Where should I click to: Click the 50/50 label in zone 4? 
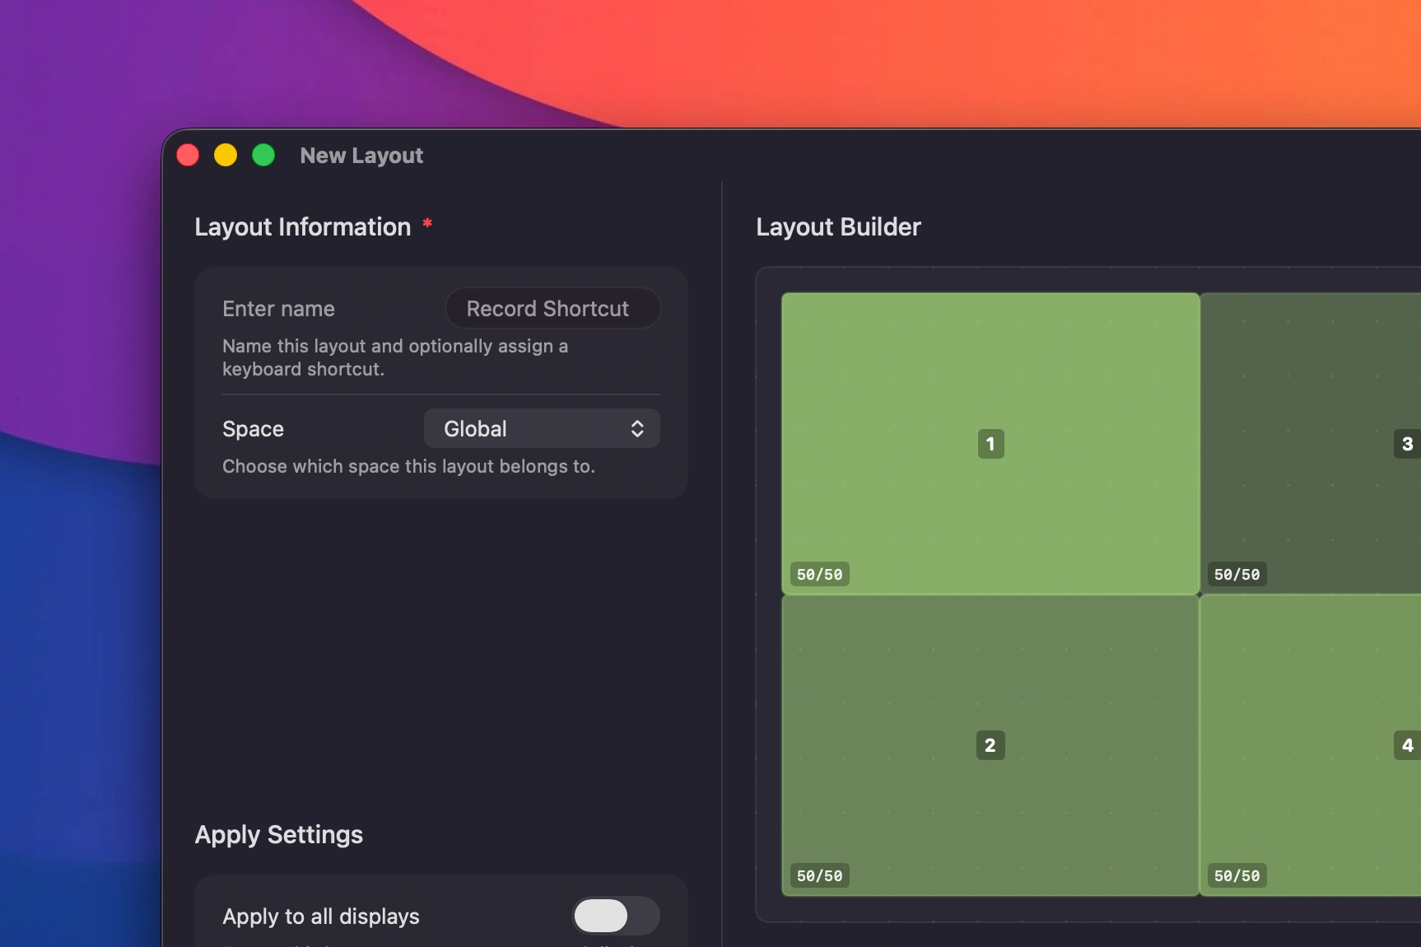tap(1237, 875)
